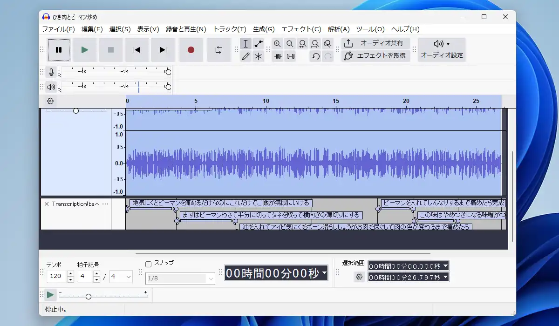Screen dimensions: 559x326
Task: Open the オーディオ設定 dropdown
Action: [442, 49]
